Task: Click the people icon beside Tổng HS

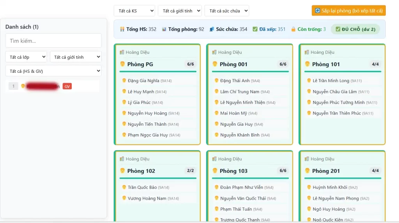Action: 122,29
